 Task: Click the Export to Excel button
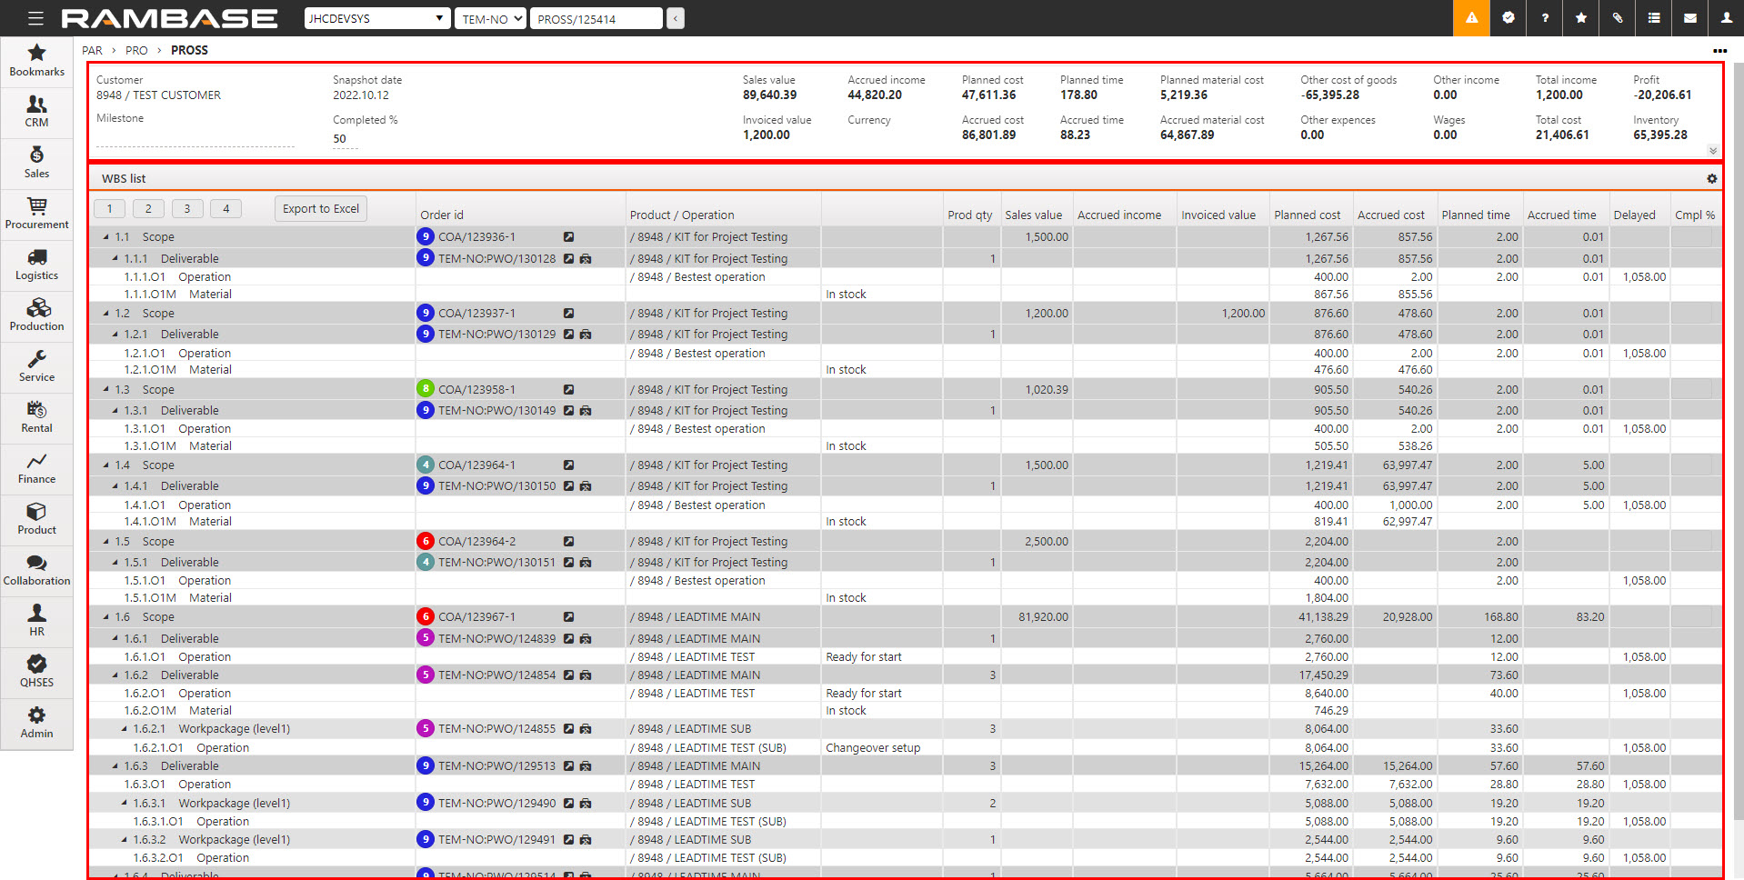320,209
